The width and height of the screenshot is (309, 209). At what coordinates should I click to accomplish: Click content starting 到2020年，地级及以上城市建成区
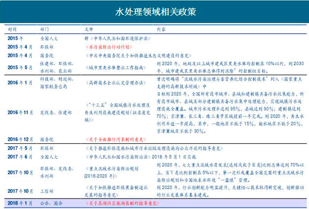point(230,67)
